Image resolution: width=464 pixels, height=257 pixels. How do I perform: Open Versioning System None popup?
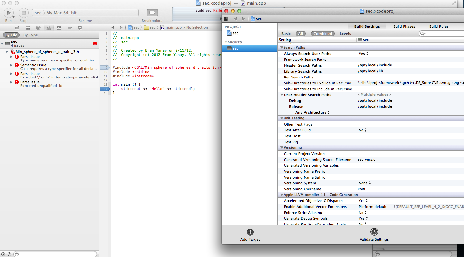365,183
